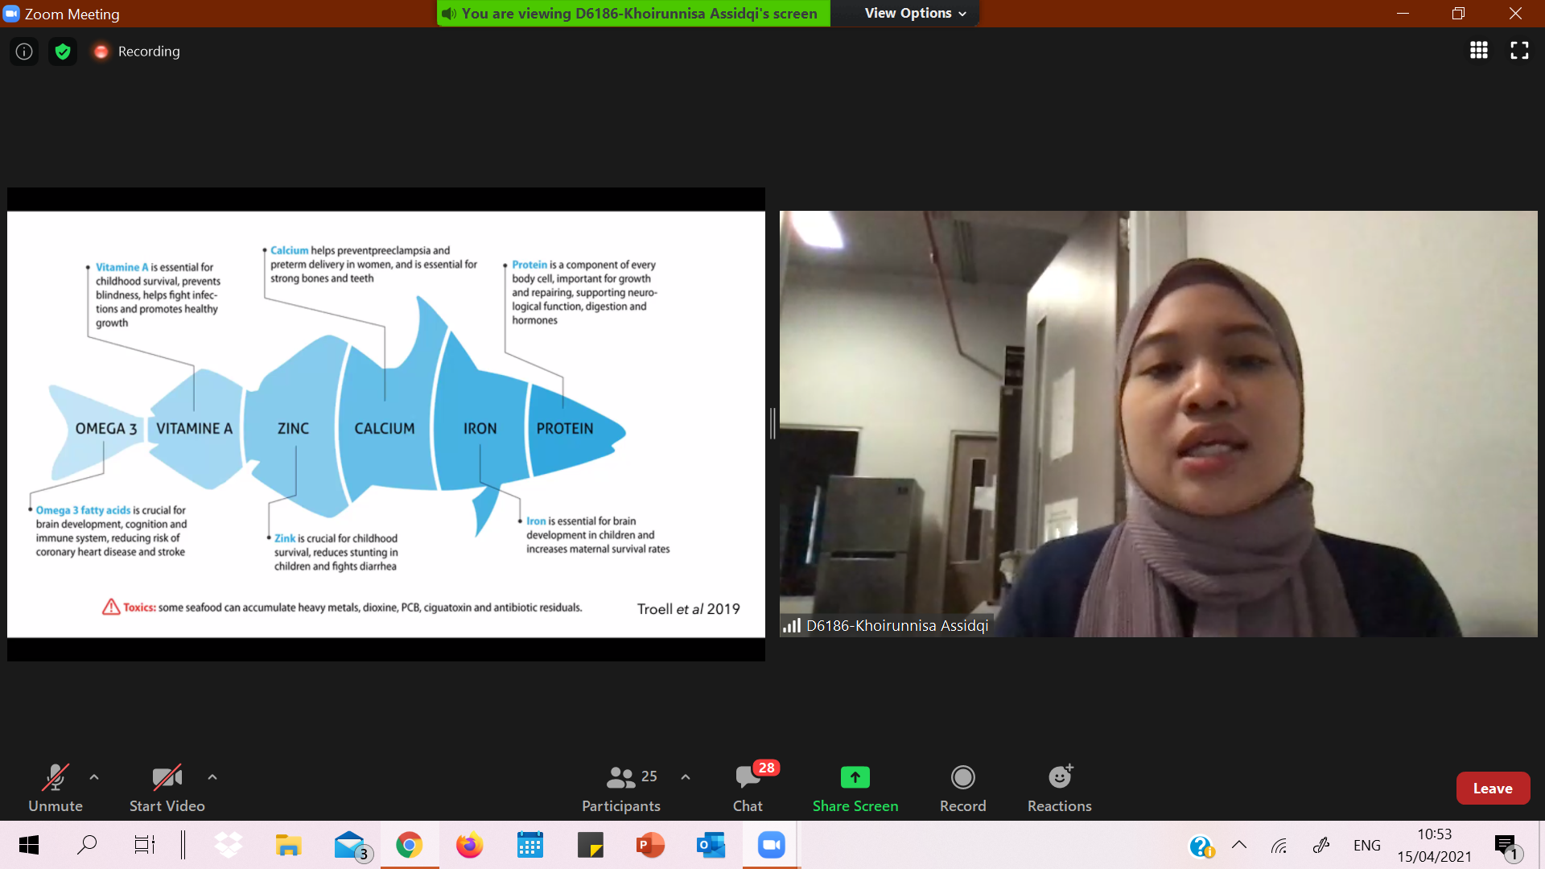Click the pen workspace tray icon
The height and width of the screenshot is (869, 1545).
(1320, 845)
